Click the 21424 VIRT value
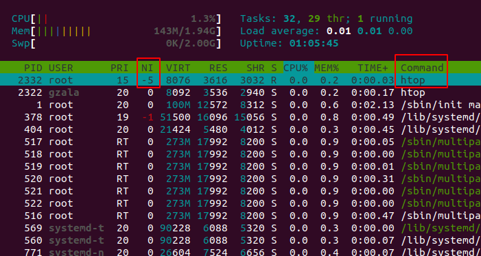Image resolution: width=481 pixels, height=256 pixels. [x=175, y=129]
